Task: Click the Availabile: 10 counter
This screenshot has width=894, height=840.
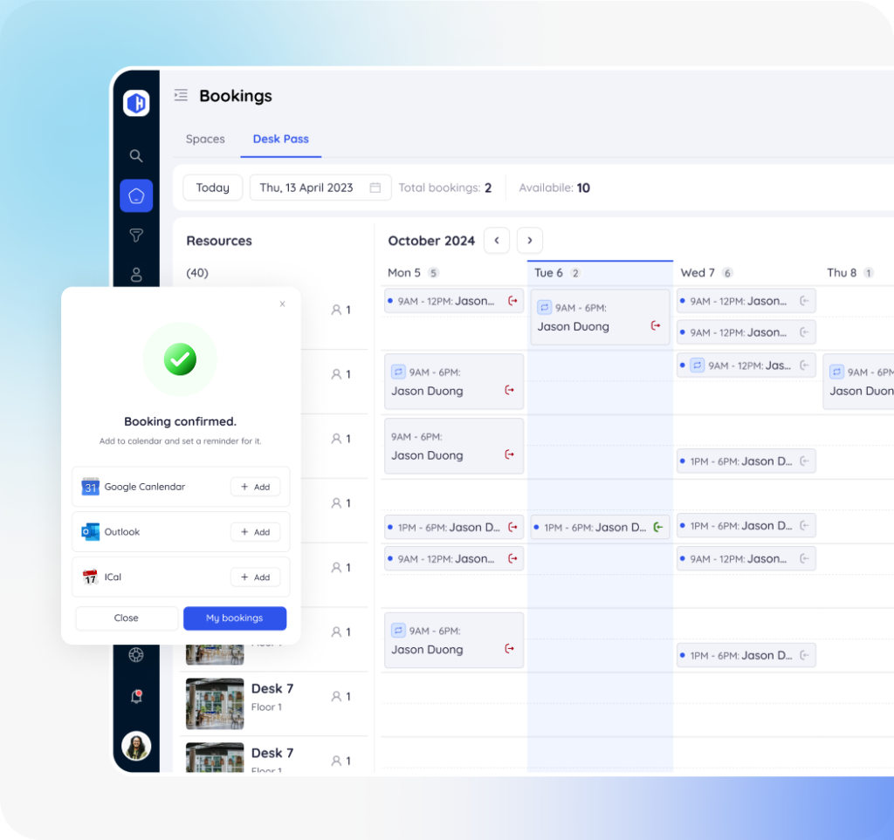Action: [554, 188]
